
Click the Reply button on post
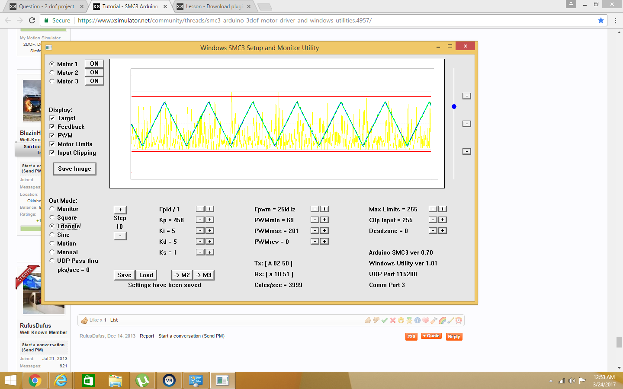[454, 337]
